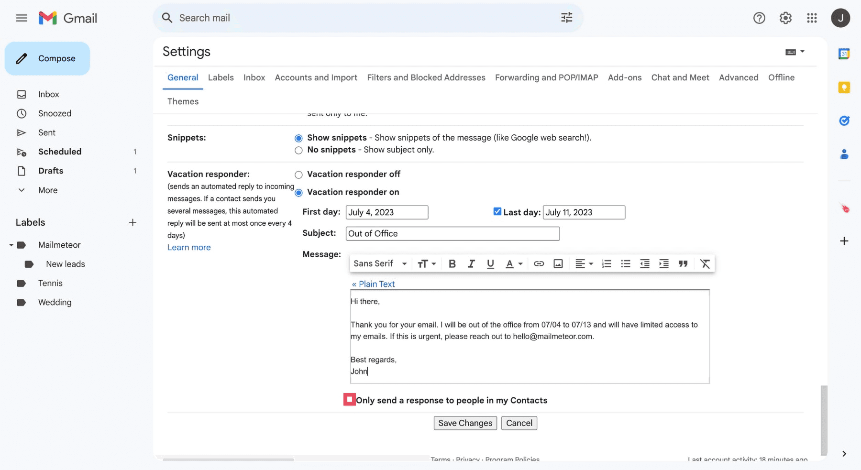This screenshot has height=470, width=861.
Task: Open the Learn more link
Action: (189, 247)
